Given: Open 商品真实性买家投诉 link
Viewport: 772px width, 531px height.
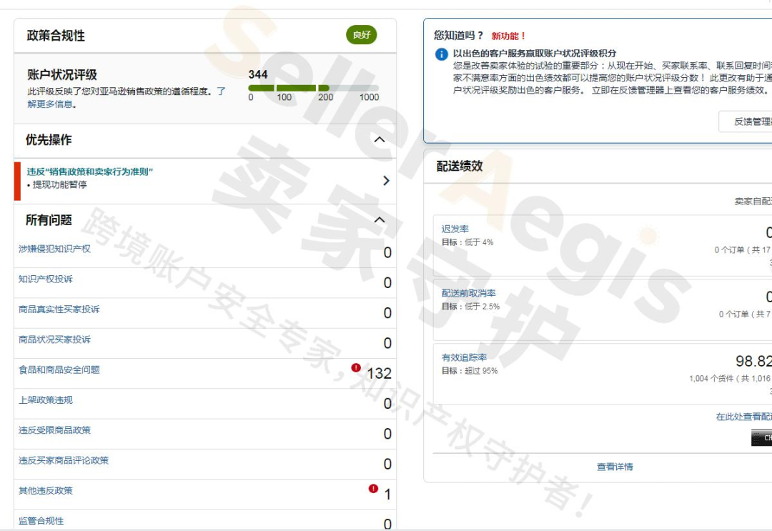Looking at the screenshot, I should coord(59,309).
